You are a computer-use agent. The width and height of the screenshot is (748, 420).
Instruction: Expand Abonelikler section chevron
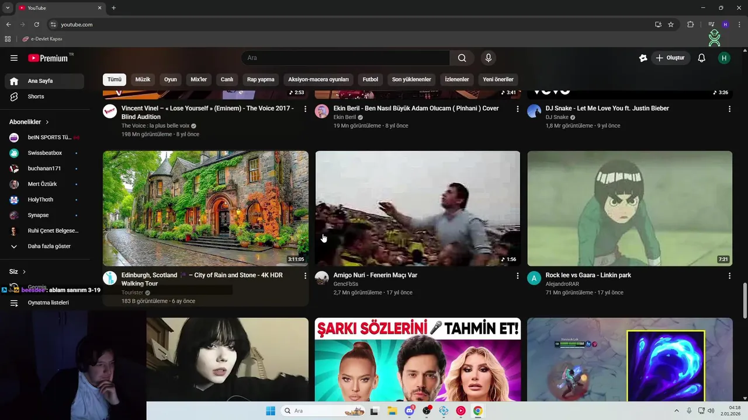[47, 122]
